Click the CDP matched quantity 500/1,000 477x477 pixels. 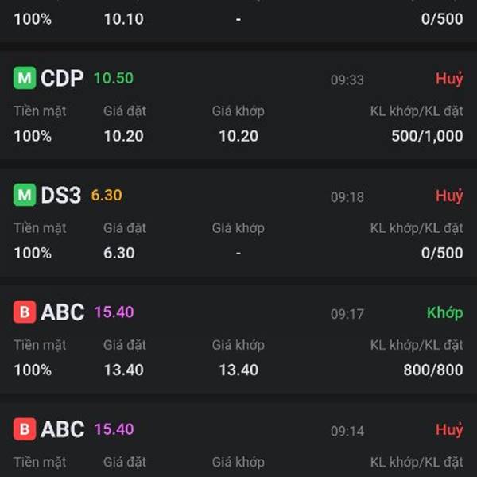pyautogui.click(x=427, y=136)
